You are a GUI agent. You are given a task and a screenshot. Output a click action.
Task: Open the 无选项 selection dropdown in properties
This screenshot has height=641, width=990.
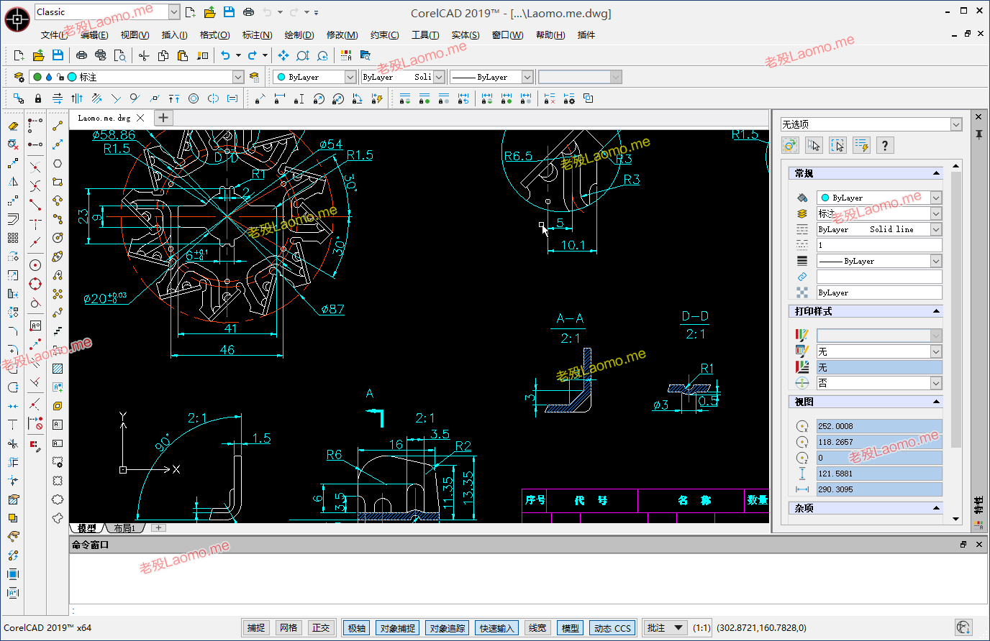point(956,124)
